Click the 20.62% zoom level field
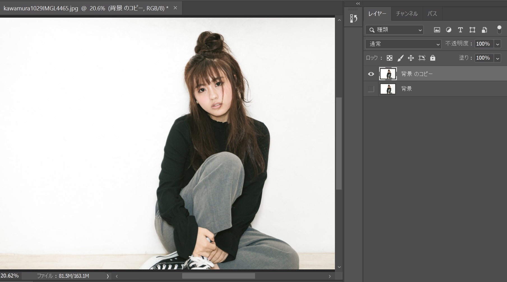 click(10, 276)
